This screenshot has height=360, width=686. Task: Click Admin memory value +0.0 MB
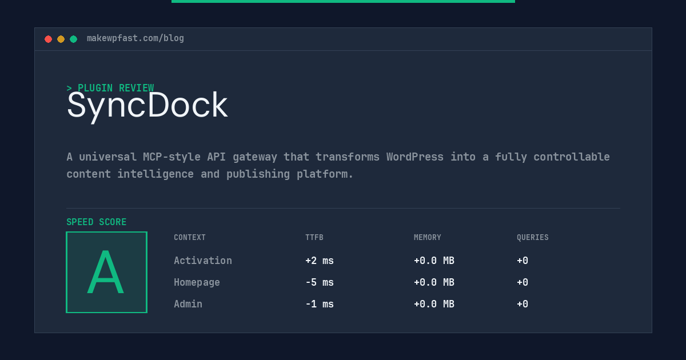(434, 304)
